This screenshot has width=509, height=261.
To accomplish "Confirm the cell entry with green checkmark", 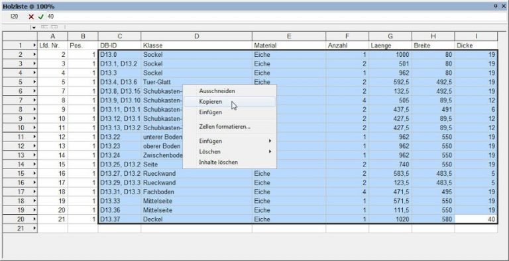I will pos(41,17).
